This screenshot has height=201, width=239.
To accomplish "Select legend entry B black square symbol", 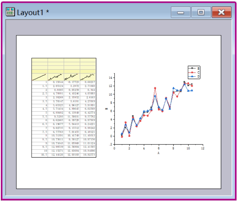I will pos(192,68).
